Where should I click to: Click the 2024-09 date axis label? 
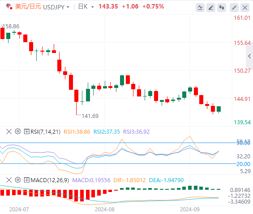[x=190, y=210]
